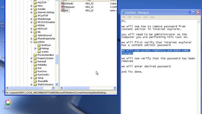
Task: Open the Help menu in Notepad
Action: pyautogui.click(x=152, y=17)
